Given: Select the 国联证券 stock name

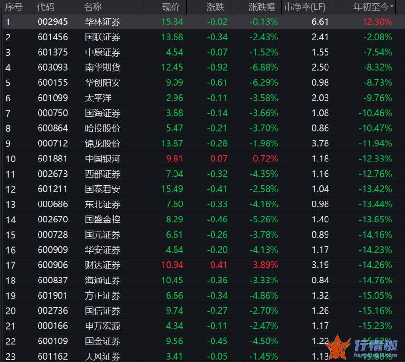Looking at the screenshot, I should click(x=102, y=37).
